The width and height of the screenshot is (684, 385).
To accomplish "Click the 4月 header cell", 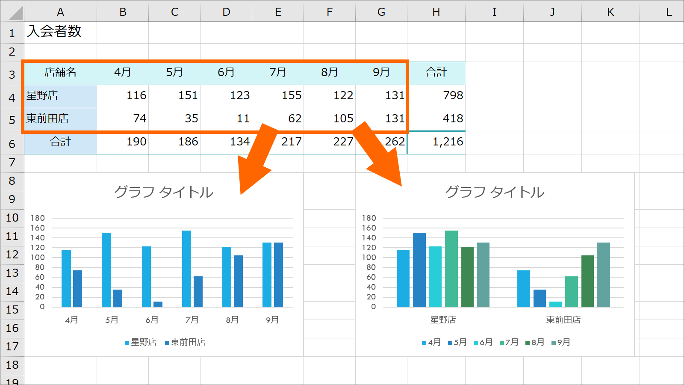I will [x=123, y=73].
